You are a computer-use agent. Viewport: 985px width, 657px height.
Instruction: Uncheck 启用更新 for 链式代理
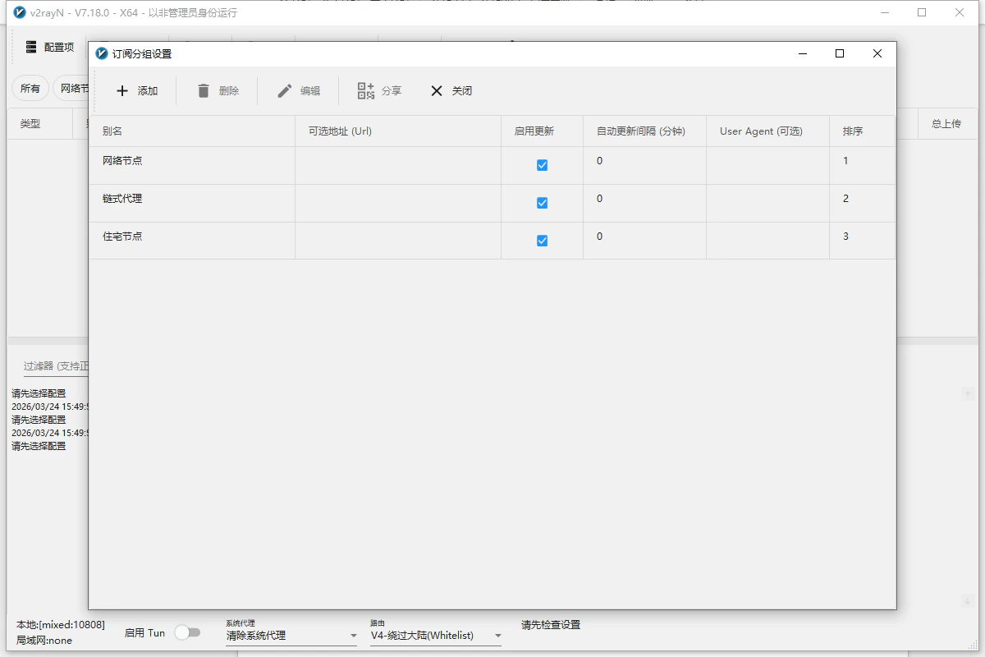pyautogui.click(x=542, y=203)
